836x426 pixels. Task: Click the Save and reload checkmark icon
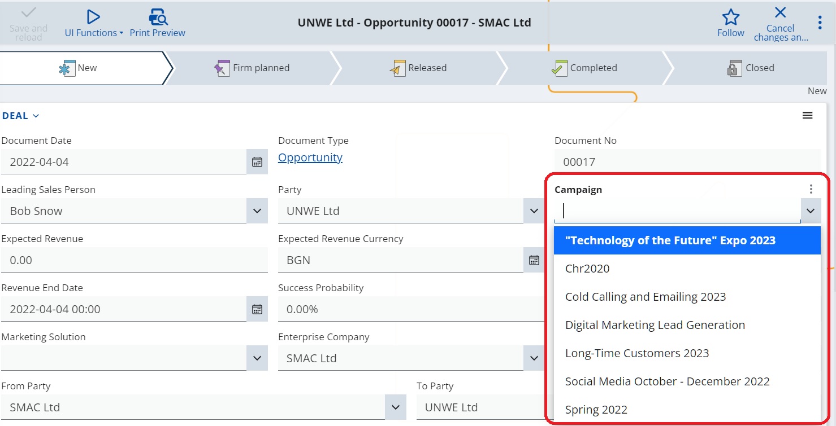28,13
